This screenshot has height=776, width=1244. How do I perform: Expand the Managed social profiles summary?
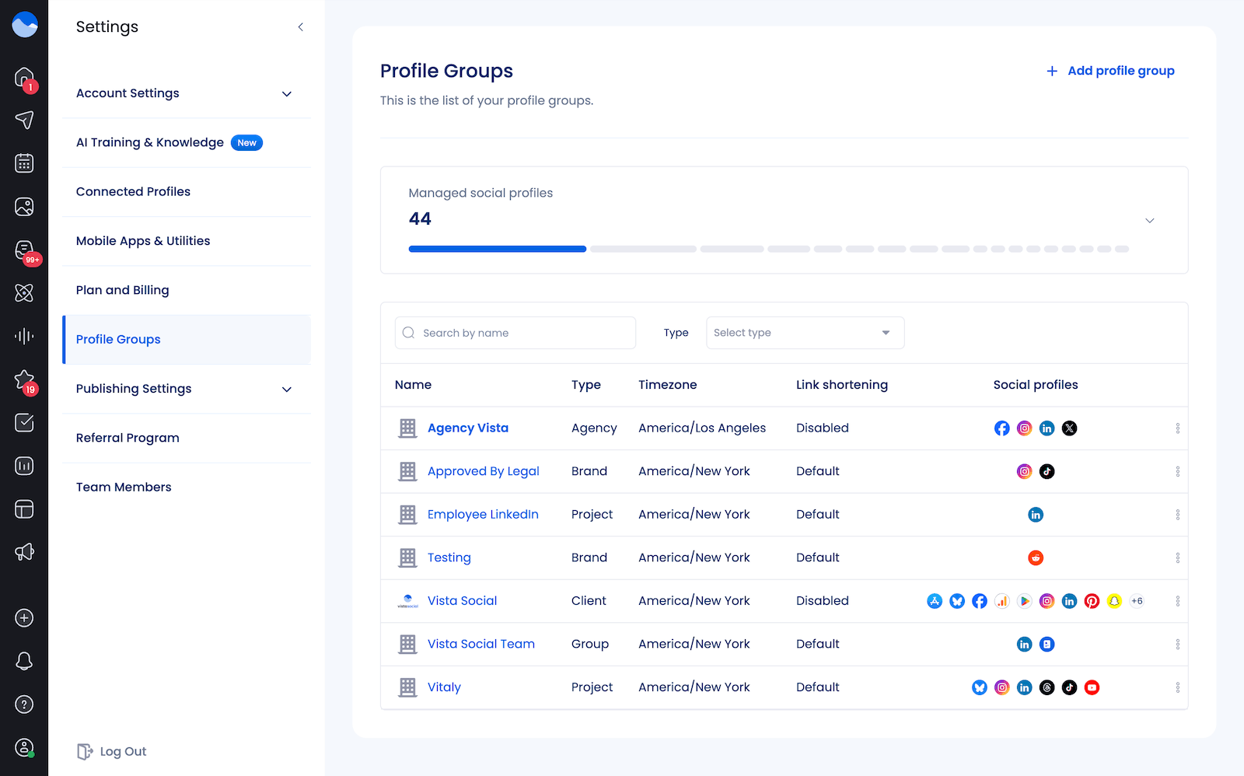click(1150, 221)
